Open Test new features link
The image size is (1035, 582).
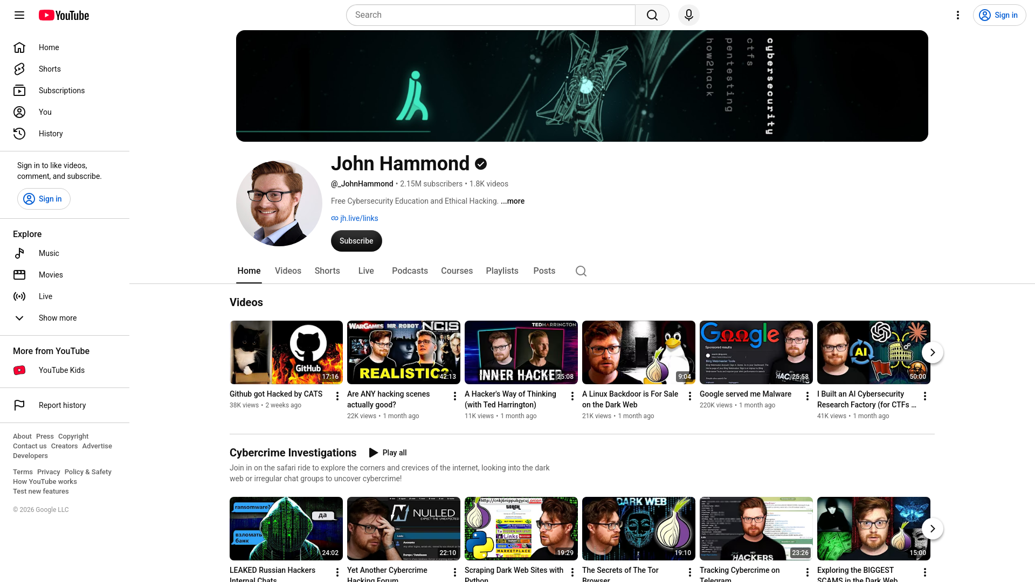[41, 491]
